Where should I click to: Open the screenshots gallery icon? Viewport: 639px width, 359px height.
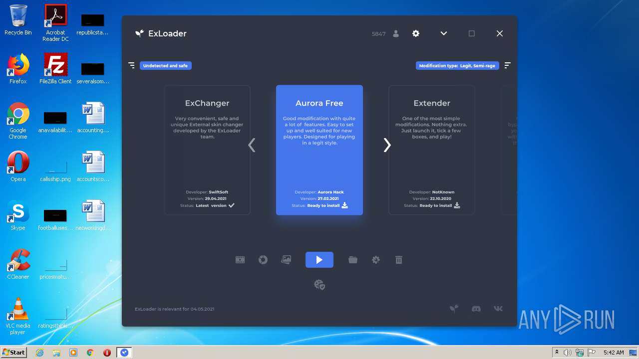[x=286, y=260]
